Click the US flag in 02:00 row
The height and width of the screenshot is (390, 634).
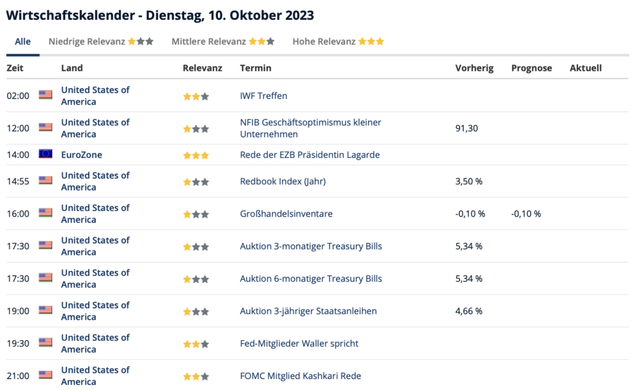46,95
